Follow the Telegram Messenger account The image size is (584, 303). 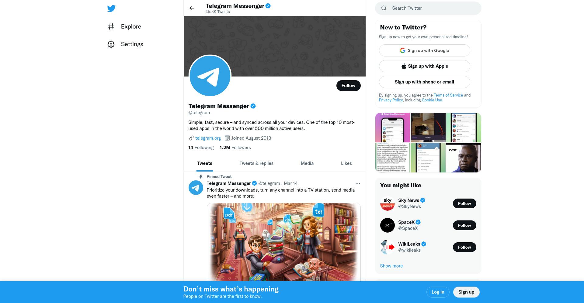click(x=348, y=86)
